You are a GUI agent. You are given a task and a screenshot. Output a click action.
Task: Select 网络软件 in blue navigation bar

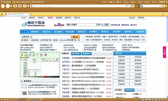tap(35, 32)
